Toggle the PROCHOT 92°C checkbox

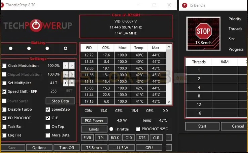pyautogui.click(x=138, y=129)
